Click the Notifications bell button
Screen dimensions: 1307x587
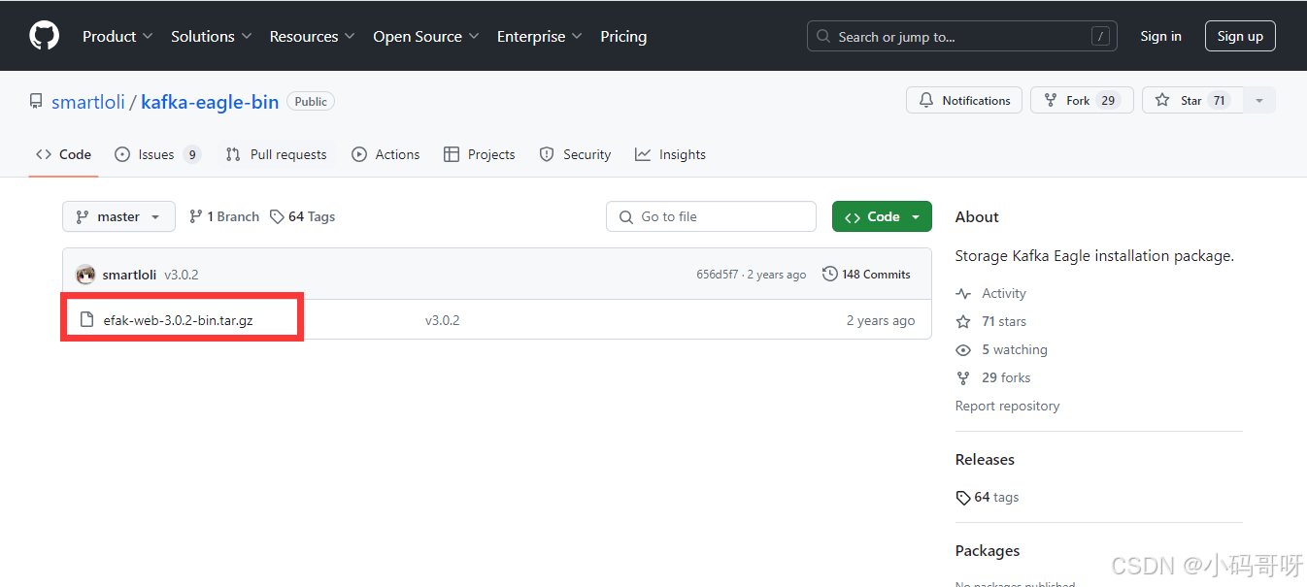(x=964, y=100)
